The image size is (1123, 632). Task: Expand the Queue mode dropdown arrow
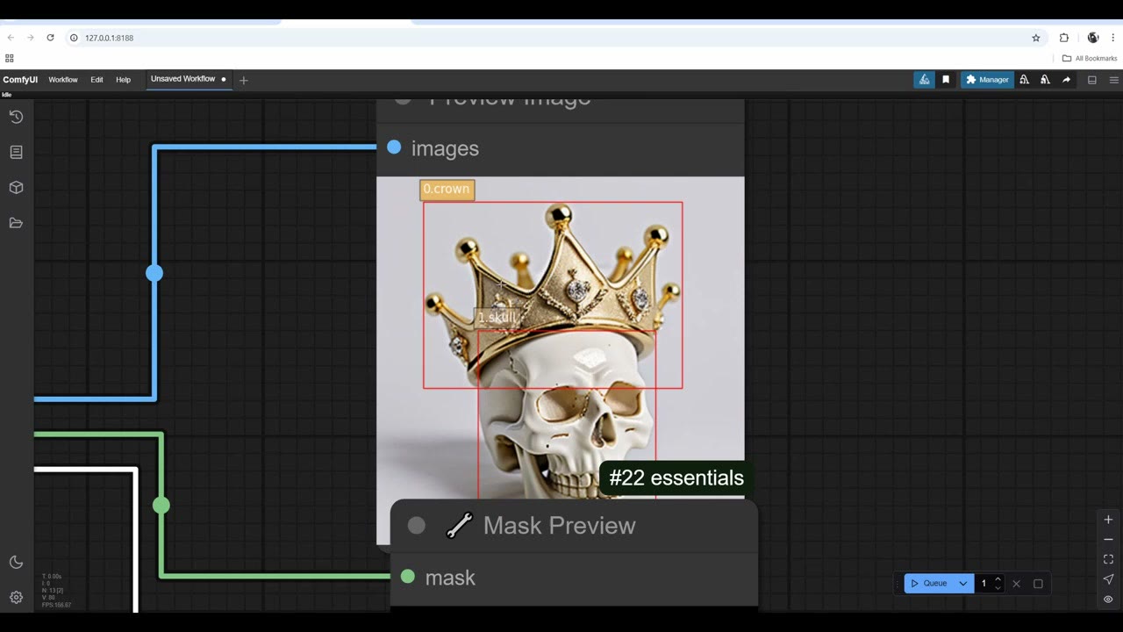coord(963,584)
